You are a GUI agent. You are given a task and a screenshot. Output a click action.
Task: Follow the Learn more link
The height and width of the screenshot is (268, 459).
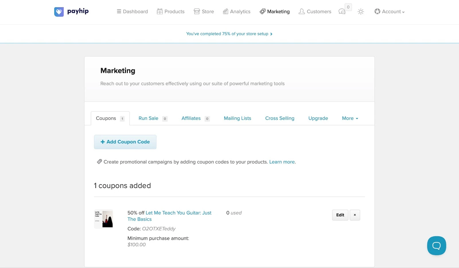tap(282, 162)
